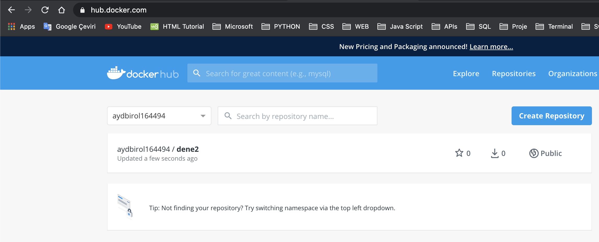
Task: Open the Apps grid bookmark icon
Action: click(x=11, y=27)
